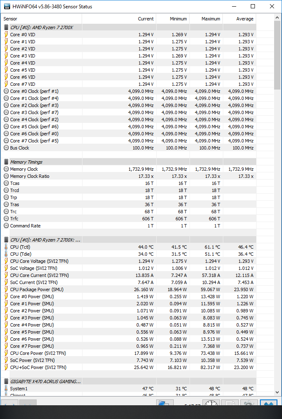Click the lightning icon for CPU Core Voltage (SVI2 TFN)

6,261
